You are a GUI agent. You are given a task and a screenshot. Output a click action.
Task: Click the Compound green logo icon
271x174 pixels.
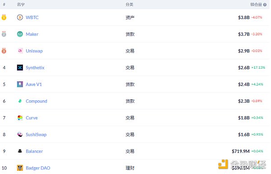click(x=20, y=101)
